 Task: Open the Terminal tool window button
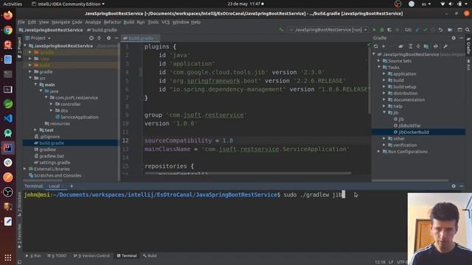127,255
